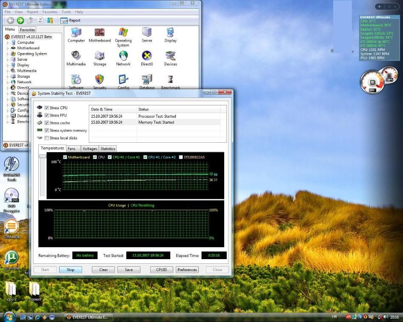Viewport: 403px width, 322px height.
Task: Expand the Computer tree node
Action: 8,42
